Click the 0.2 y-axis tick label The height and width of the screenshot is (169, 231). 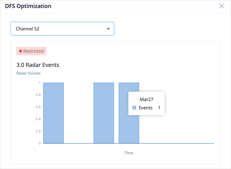click(38, 131)
